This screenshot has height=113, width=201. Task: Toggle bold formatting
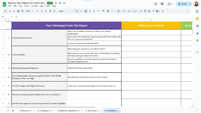pyautogui.click(x=86, y=11)
